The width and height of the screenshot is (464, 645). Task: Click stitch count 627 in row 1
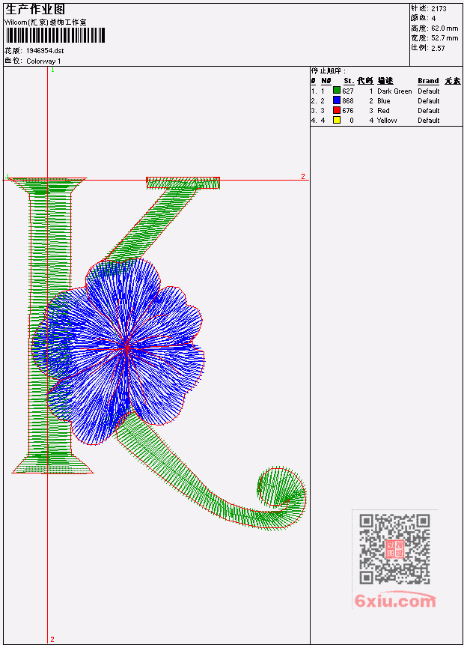point(348,91)
